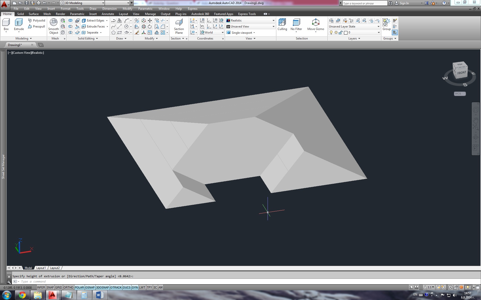Open the Help question mark icon
This screenshot has height=300, width=481.
[444, 3]
